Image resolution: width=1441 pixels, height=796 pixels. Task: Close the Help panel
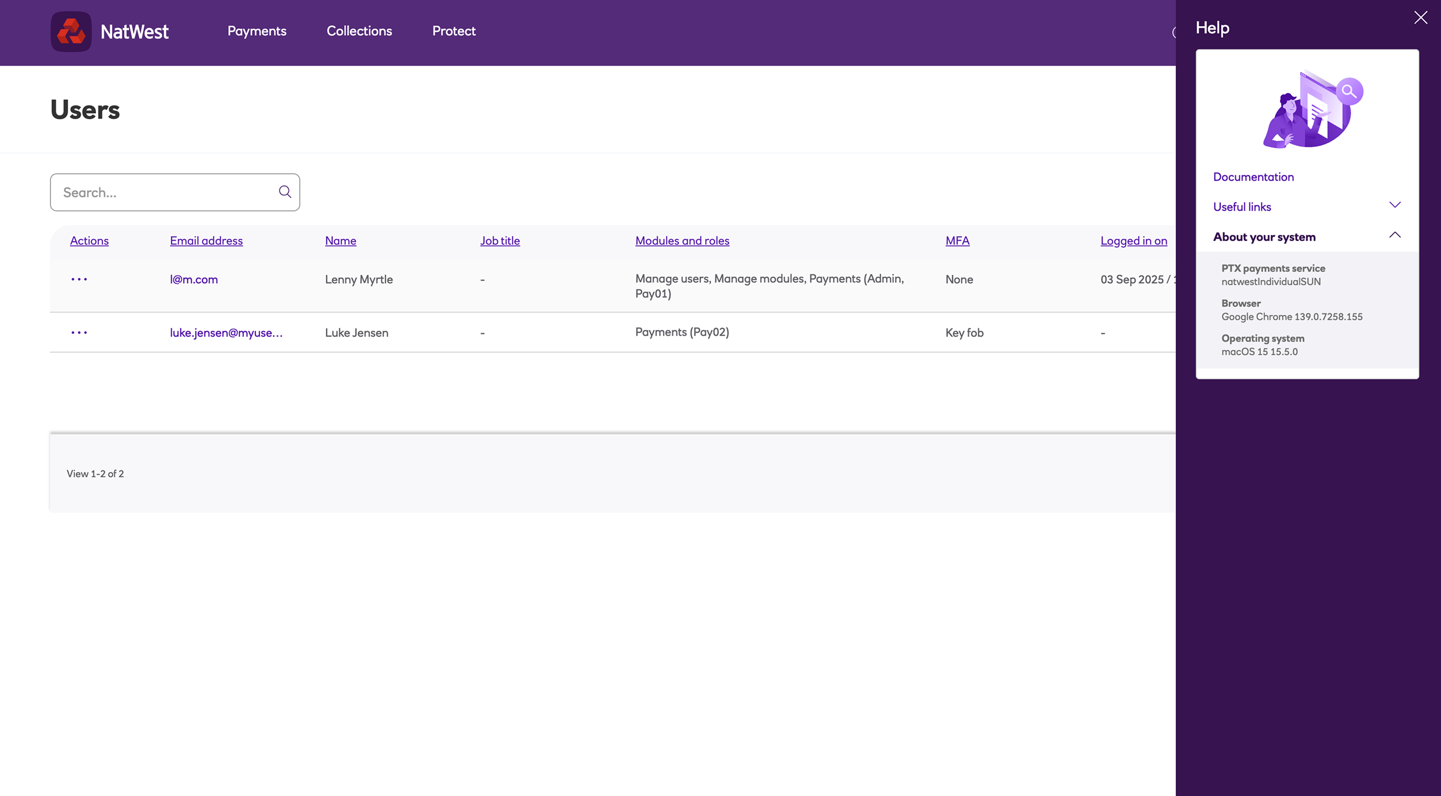(x=1421, y=17)
